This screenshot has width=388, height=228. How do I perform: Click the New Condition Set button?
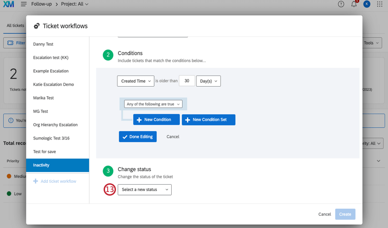209,119
